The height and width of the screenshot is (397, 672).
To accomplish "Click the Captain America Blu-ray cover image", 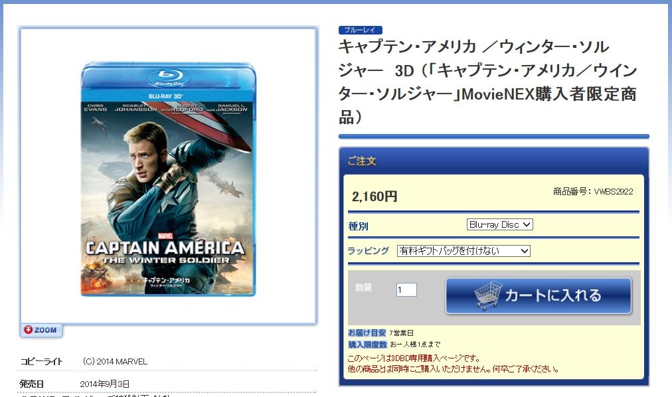I will (168, 179).
